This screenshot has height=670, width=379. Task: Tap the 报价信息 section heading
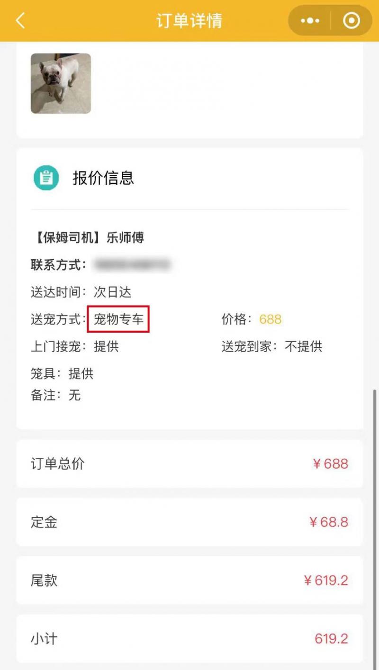pos(103,178)
